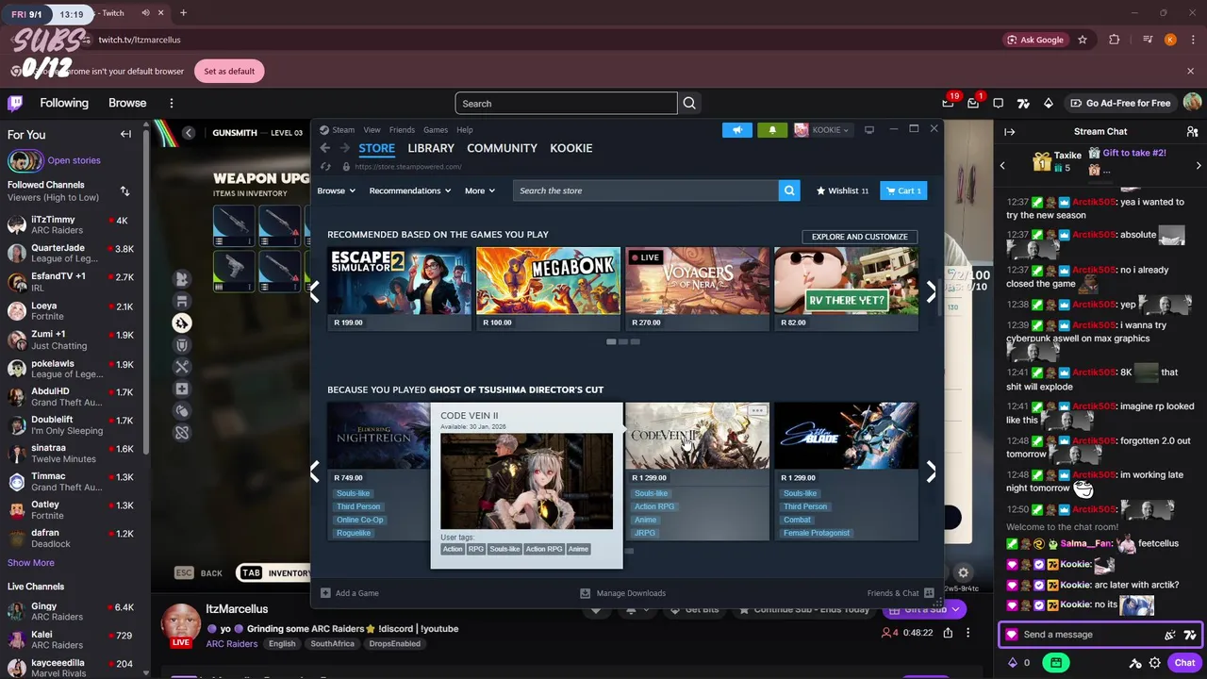Show next Ghost of Tsushima similar games
The image size is (1207, 679).
(931, 472)
